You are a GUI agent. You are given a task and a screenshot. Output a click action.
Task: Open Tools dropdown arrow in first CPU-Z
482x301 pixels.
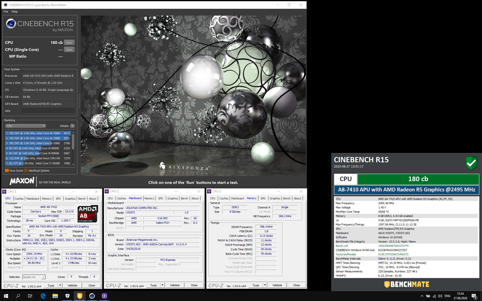coord(60,285)
